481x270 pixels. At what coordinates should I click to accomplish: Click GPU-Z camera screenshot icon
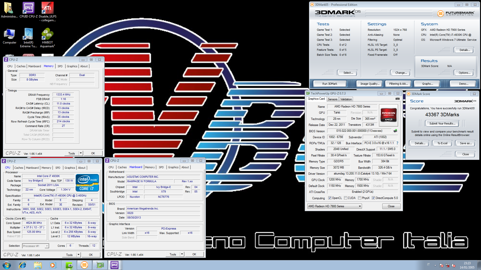click(x=397, y=99)
